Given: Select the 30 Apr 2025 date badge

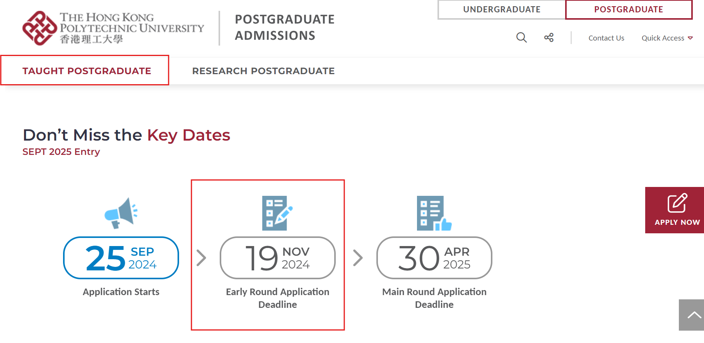Looking at the screenshot, I should [x=434, y=258].
